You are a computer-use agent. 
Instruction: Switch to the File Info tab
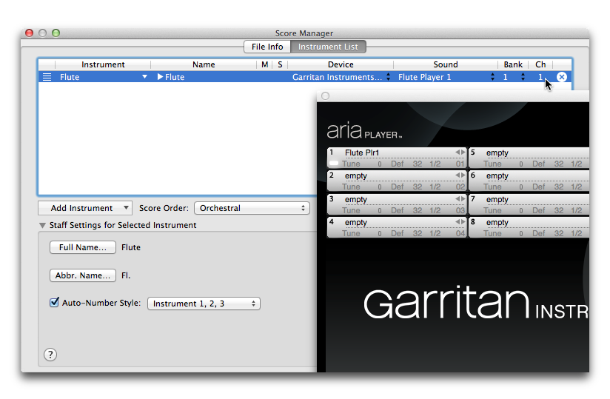pyautogui.click(x=267, y=47)
